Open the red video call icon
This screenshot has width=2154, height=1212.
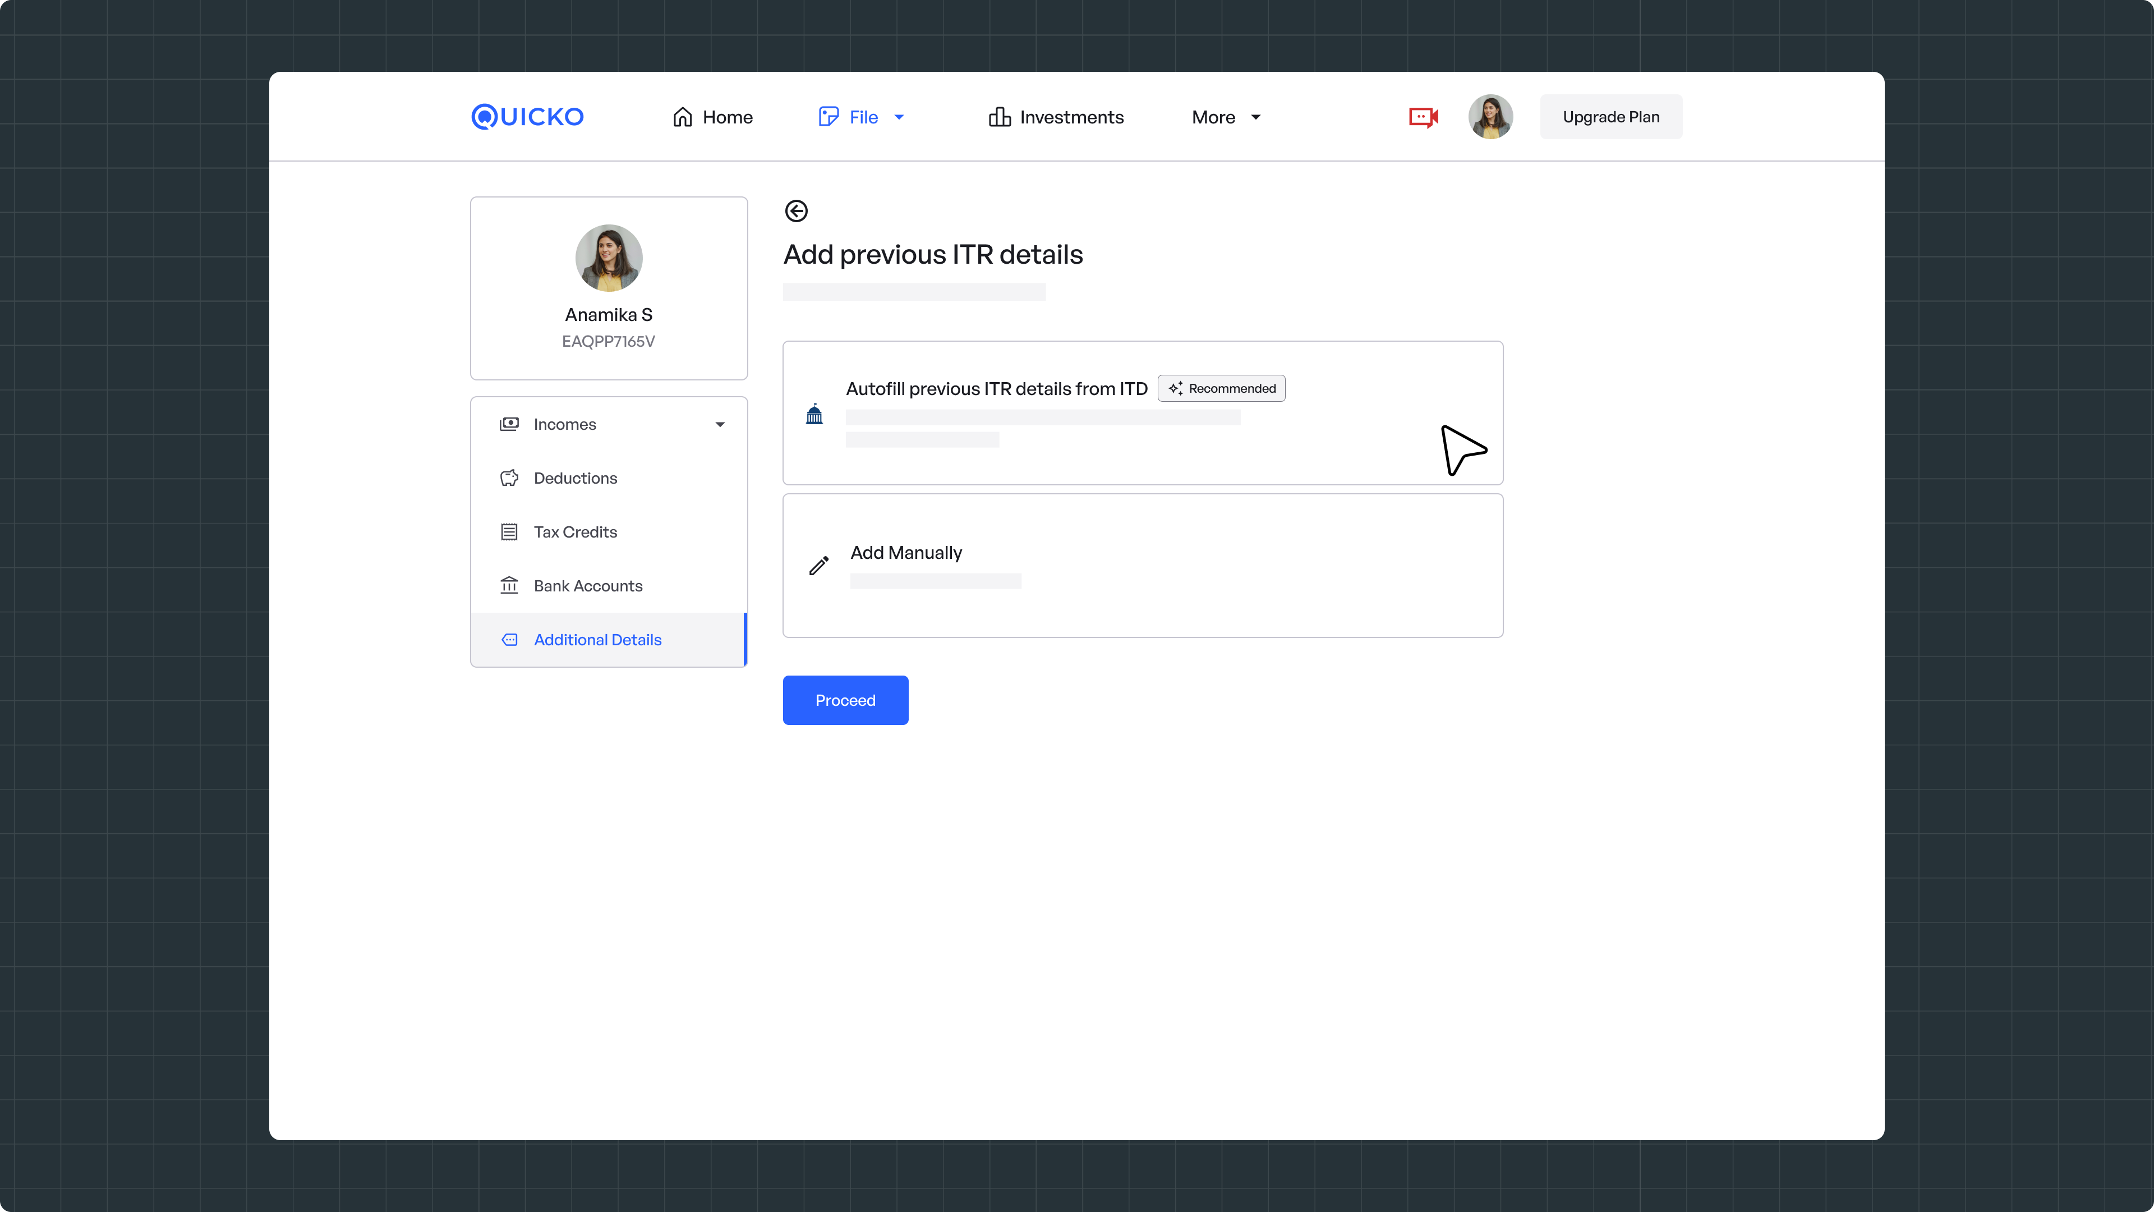1423,117
